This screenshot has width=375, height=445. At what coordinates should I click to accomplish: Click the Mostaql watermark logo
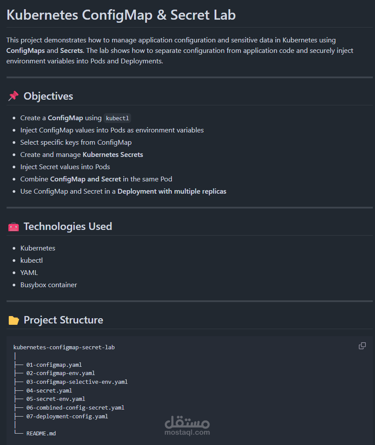point(187,426)
